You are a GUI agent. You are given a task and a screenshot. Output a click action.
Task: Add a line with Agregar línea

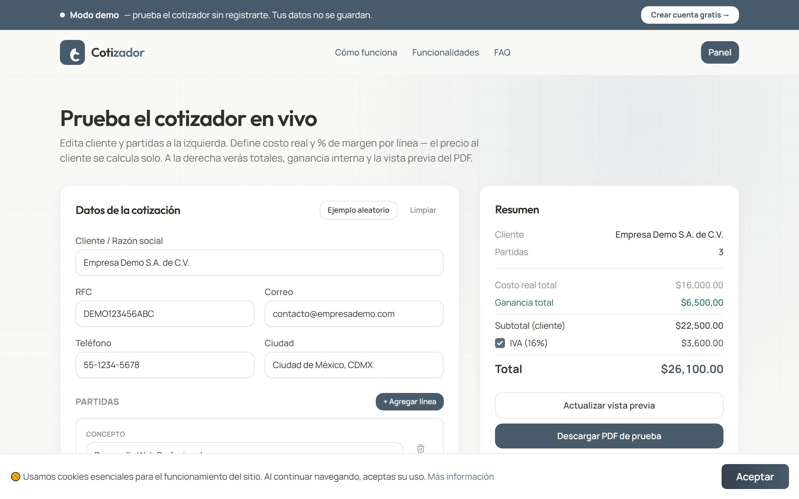pyautogui.click(x=409, y=402)
